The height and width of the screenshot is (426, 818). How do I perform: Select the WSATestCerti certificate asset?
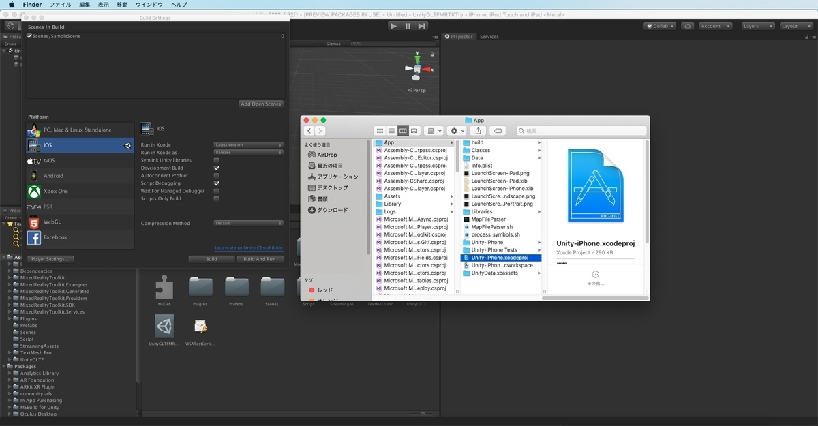tap(200, 330)
